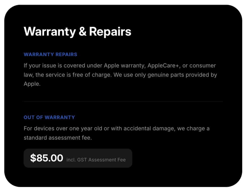Click the "genuine parts" text

159,75
